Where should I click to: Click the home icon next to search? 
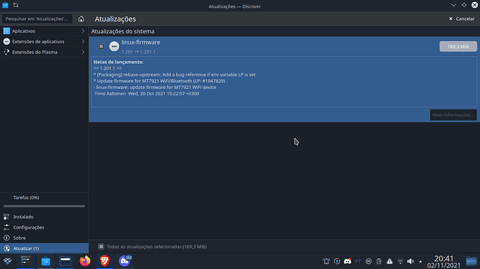[81, 19]
